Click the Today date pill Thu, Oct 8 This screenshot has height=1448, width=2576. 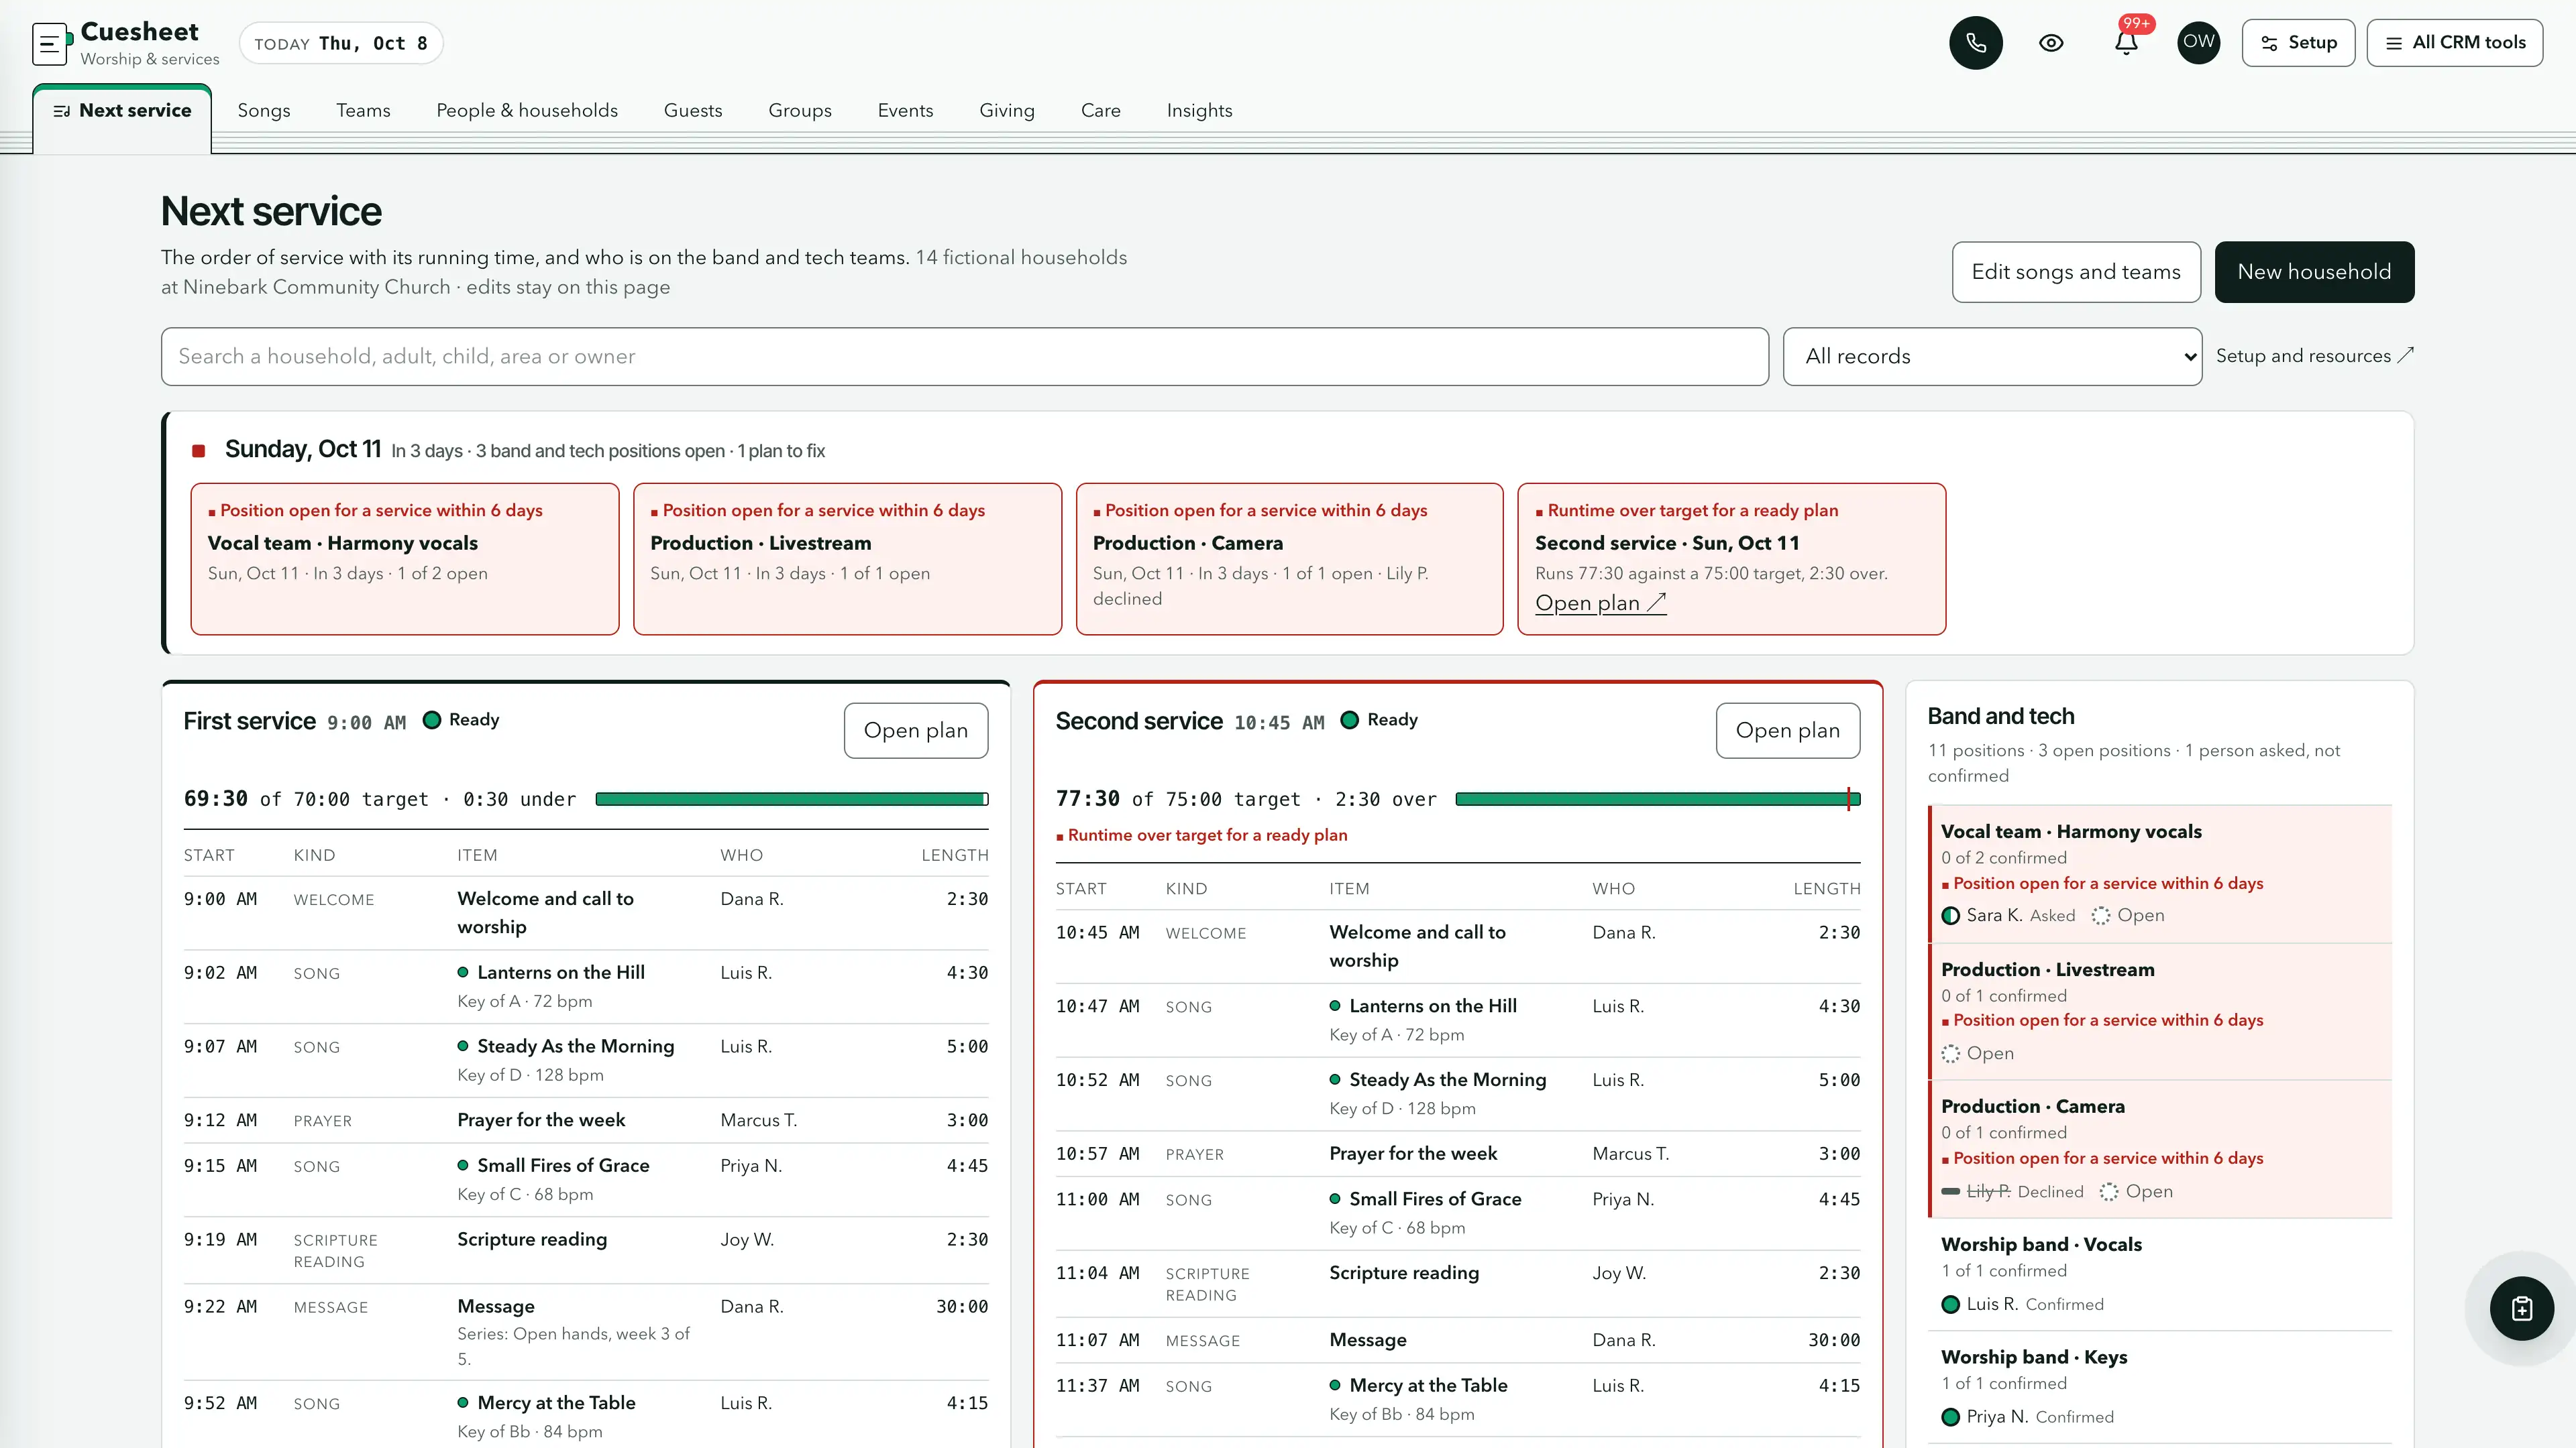[341, 44]
